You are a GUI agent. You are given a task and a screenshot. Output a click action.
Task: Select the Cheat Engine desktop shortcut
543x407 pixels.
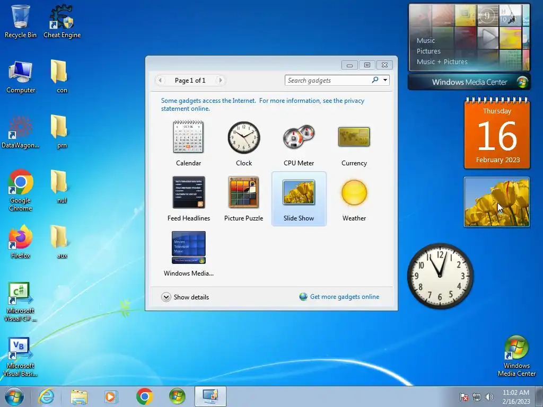pos(62,21)
